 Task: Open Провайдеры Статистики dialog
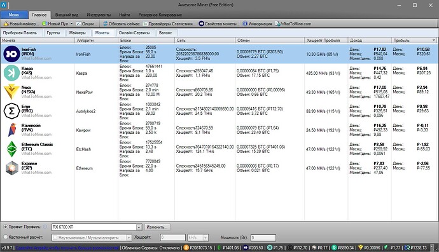[x=169, y=23]
